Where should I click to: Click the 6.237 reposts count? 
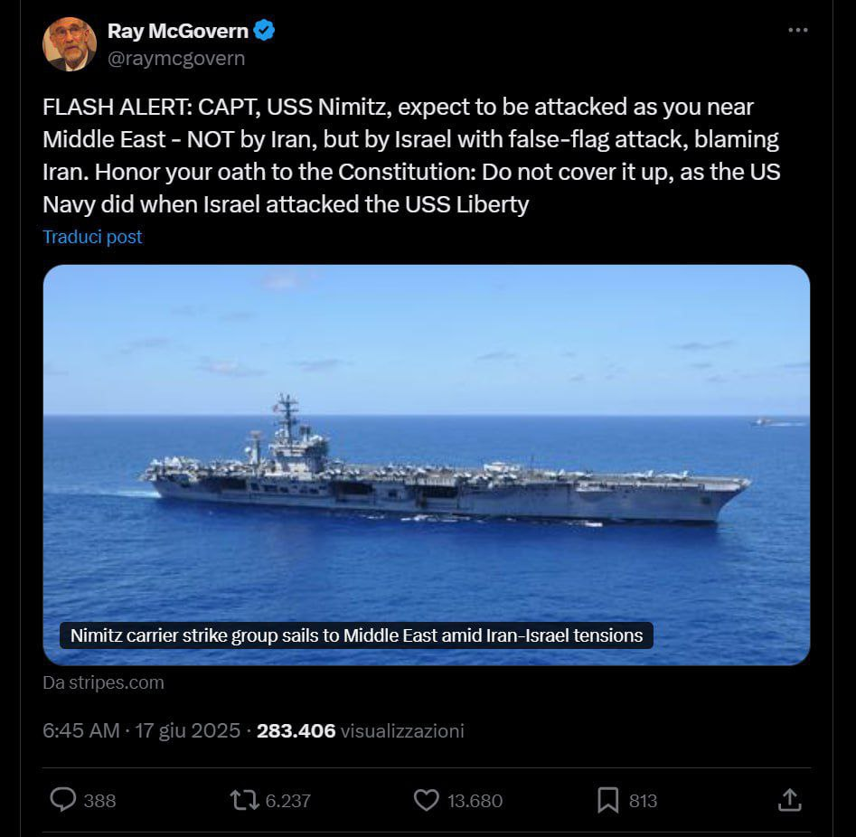click(x=287, y=801)
